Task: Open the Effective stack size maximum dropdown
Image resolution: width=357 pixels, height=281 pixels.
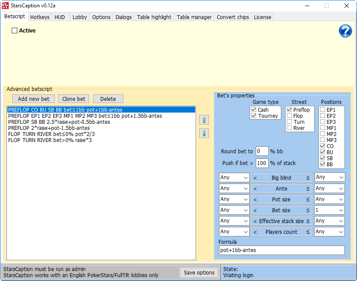Action: pos(329,221)
